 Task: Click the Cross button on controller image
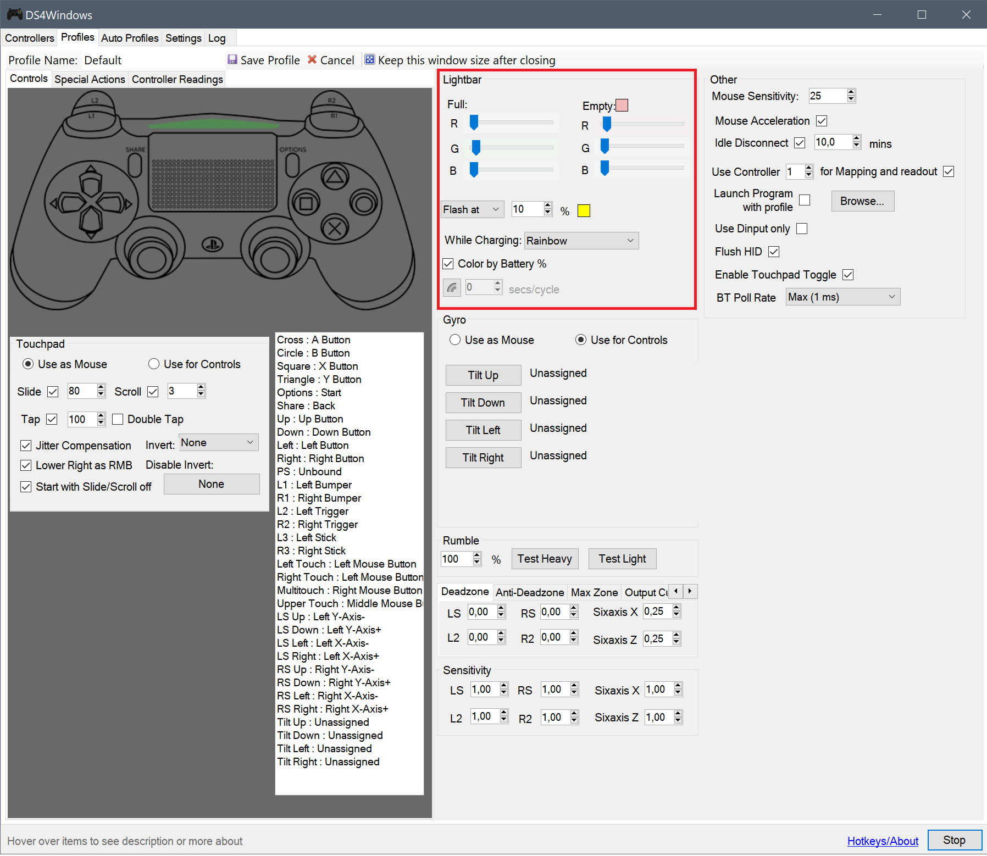(335, 227)
